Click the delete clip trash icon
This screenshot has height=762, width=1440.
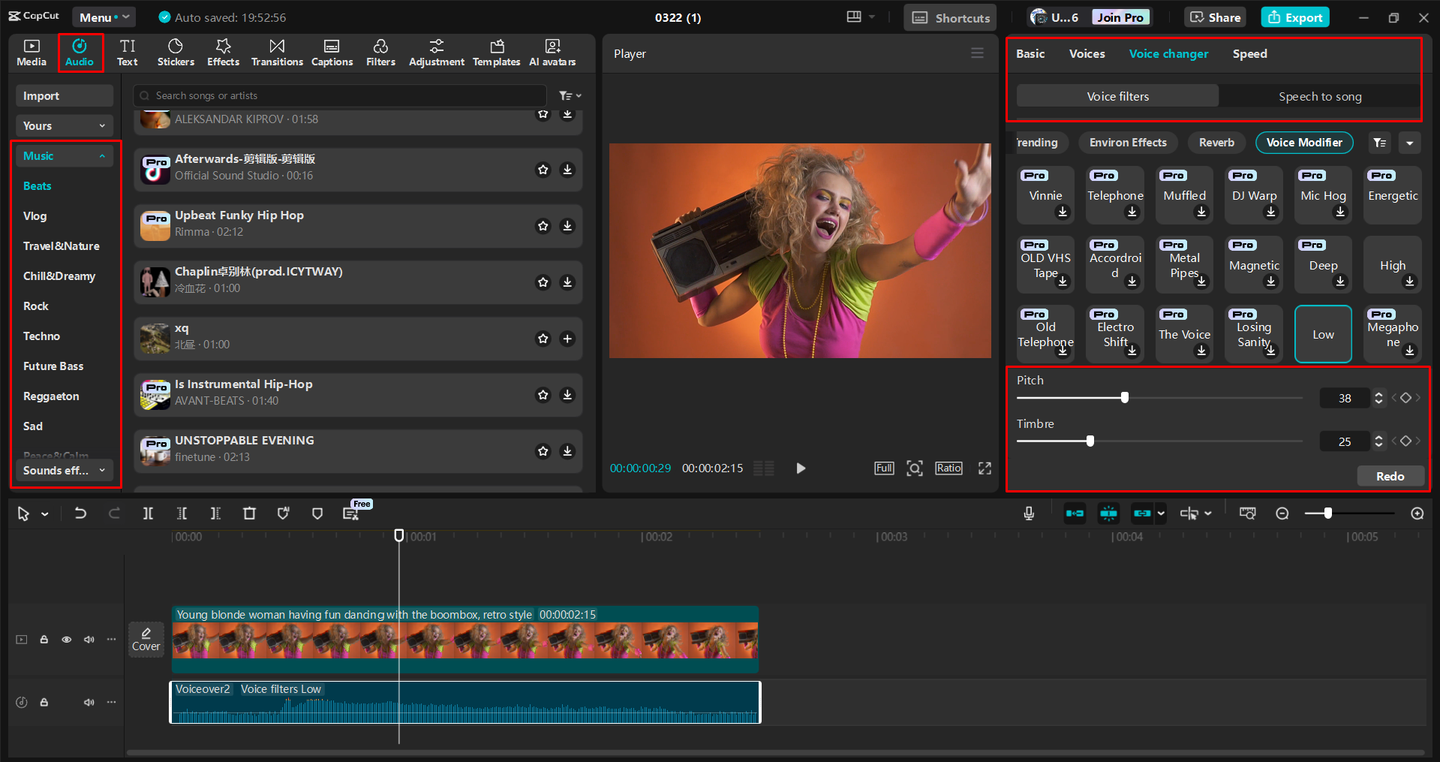coord(249,514)
